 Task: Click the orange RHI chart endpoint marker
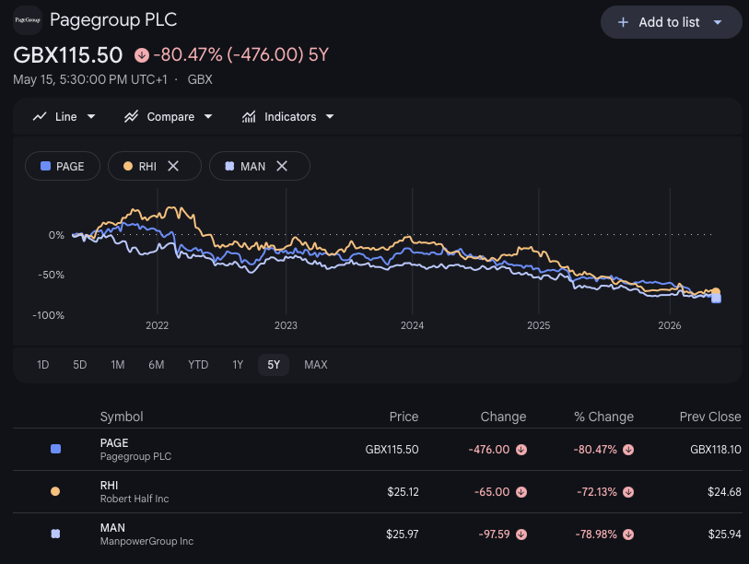[716, 291]
